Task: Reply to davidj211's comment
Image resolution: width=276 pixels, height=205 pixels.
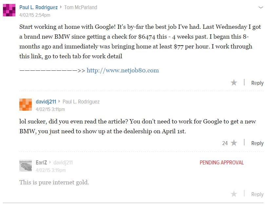Action: tap(257, 143)
